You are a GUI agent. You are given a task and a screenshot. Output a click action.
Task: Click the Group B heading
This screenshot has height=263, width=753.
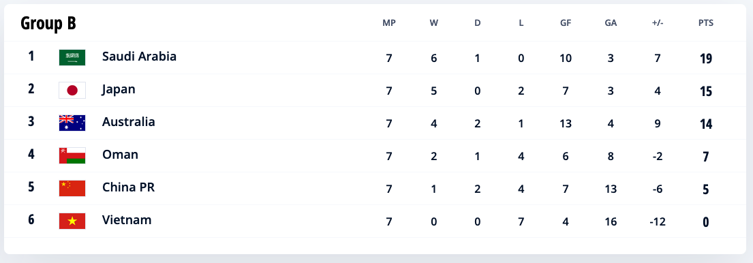point(48,23)
